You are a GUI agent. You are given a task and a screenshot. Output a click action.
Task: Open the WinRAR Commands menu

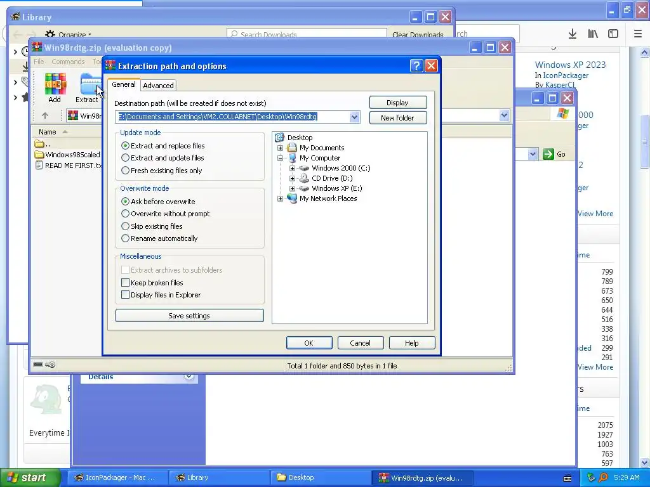(x=68, y=62)
